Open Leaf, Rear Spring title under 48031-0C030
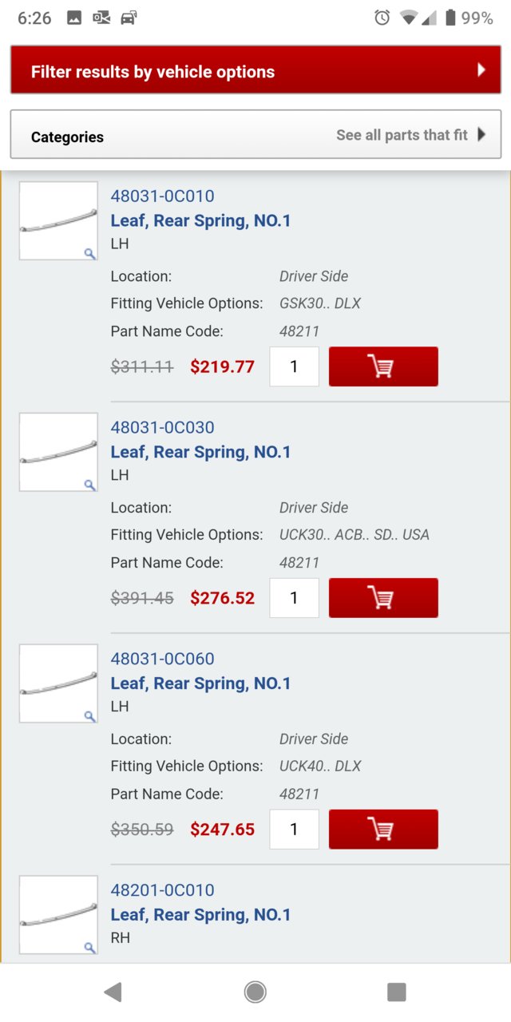The image size is (511, 1022). pos(200,452)
